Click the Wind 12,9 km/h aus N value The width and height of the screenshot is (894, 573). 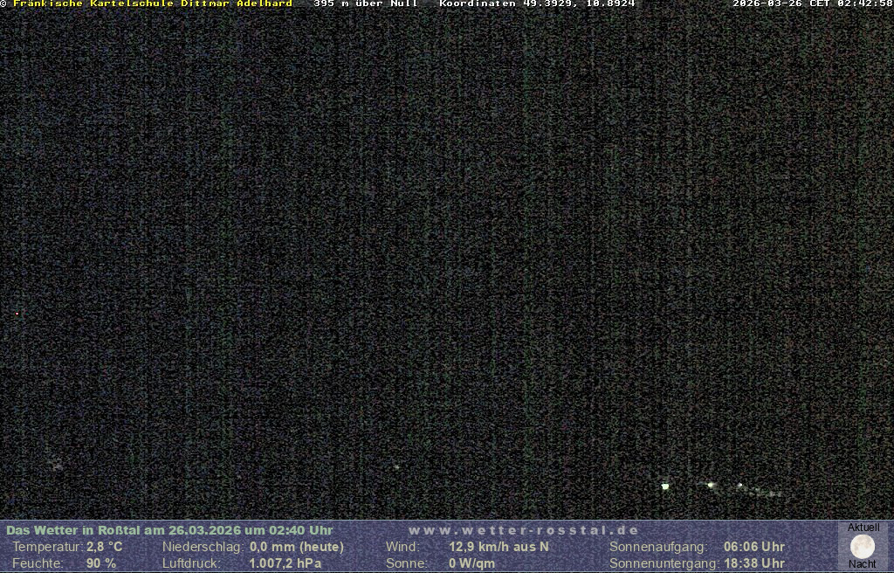[x=499, y=547]
